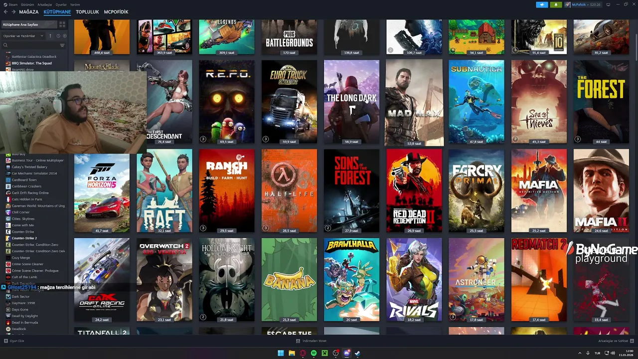Select Car Mechanic Simulator 2014 in sidebar
The width and height of the screenshot is (638, 359).
click(34, 174)
